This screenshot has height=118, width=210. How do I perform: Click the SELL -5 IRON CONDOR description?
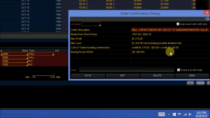point(170,30)
